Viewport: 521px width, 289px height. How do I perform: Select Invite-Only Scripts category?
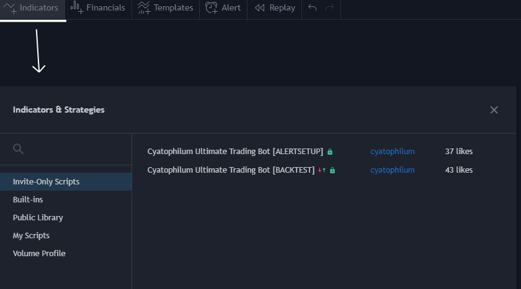point(66,181)
